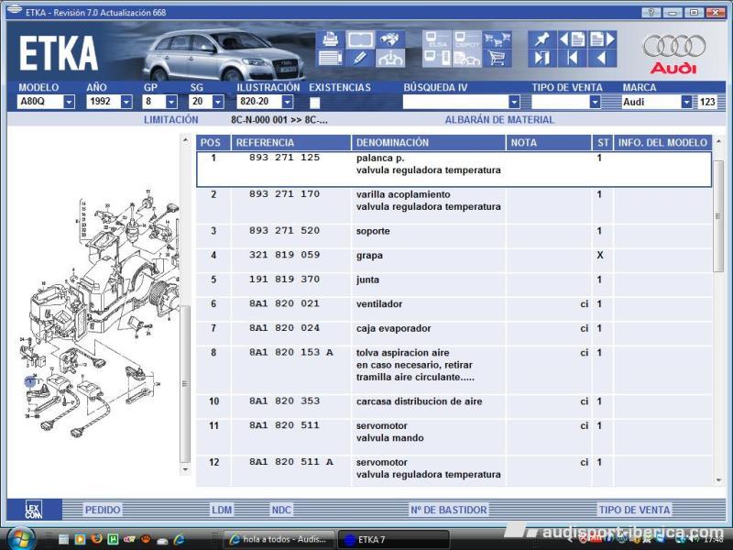This screenshot has height=550, width=733.
Task: Click the LexCom logo icon
Action: 34,510
